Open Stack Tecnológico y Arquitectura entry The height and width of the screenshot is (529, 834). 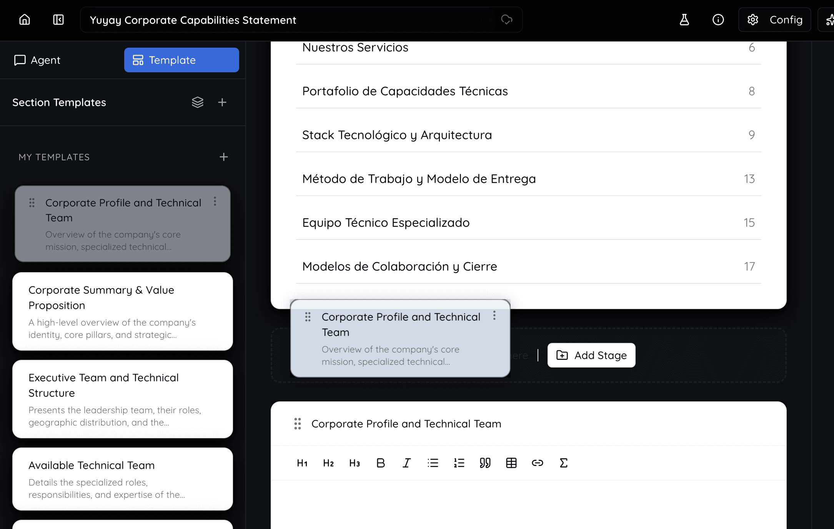click(x=528, y=135)
